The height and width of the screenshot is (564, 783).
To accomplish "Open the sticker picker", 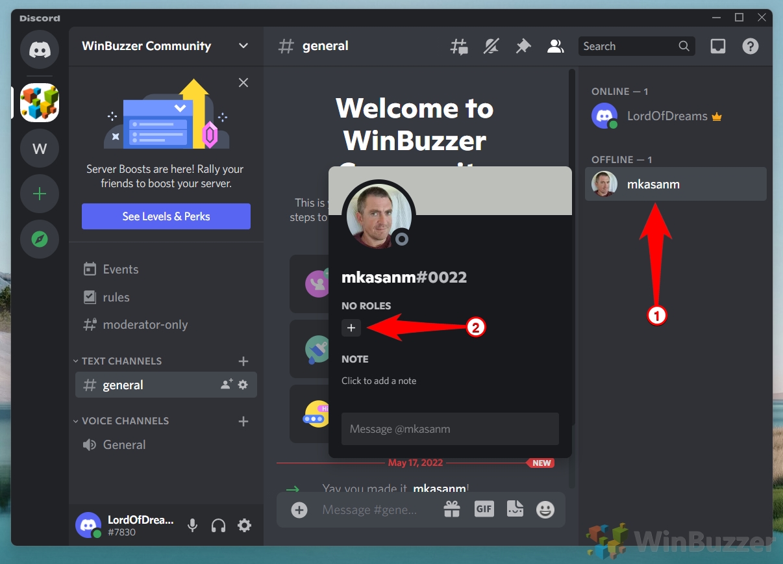I will [x=515, y=509].
